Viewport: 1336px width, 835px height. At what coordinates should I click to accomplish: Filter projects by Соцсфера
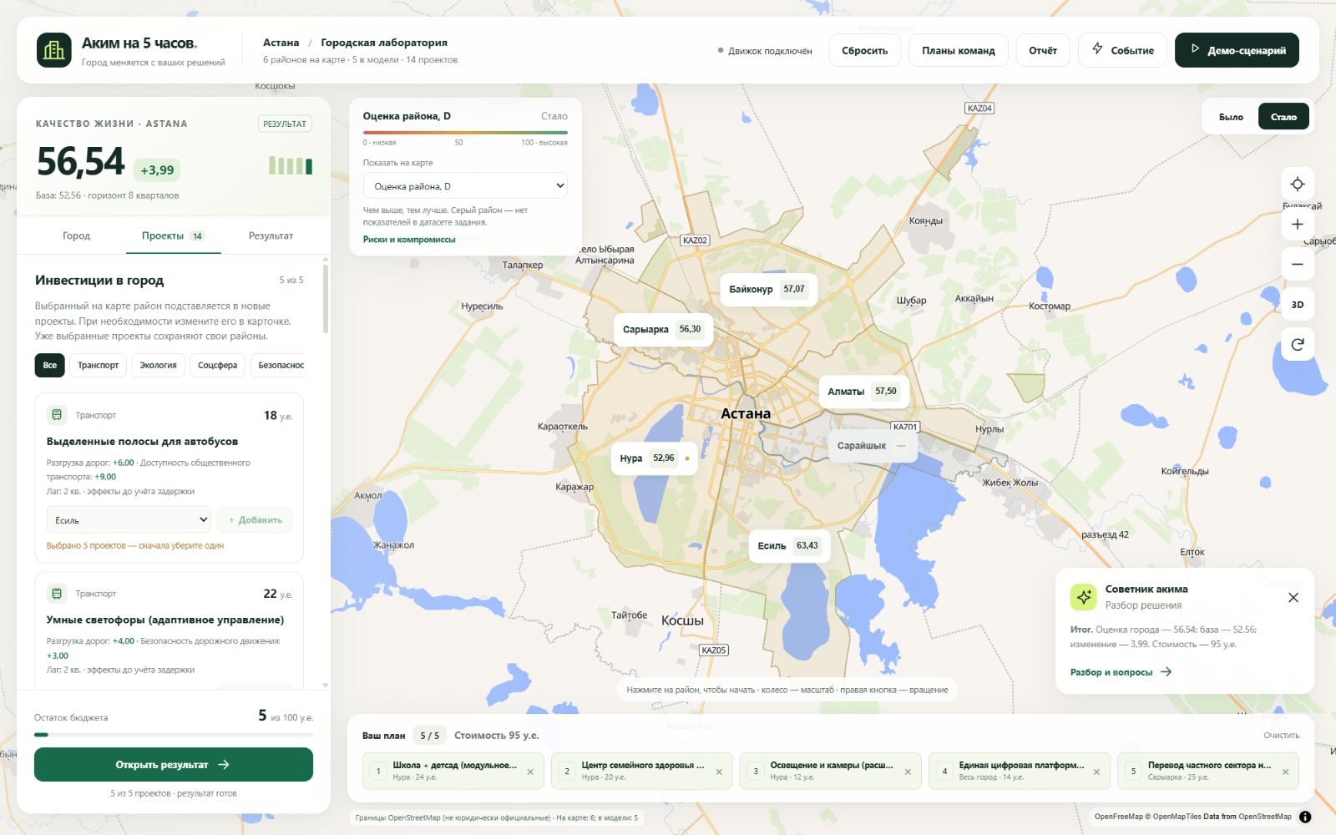(217, 365)
